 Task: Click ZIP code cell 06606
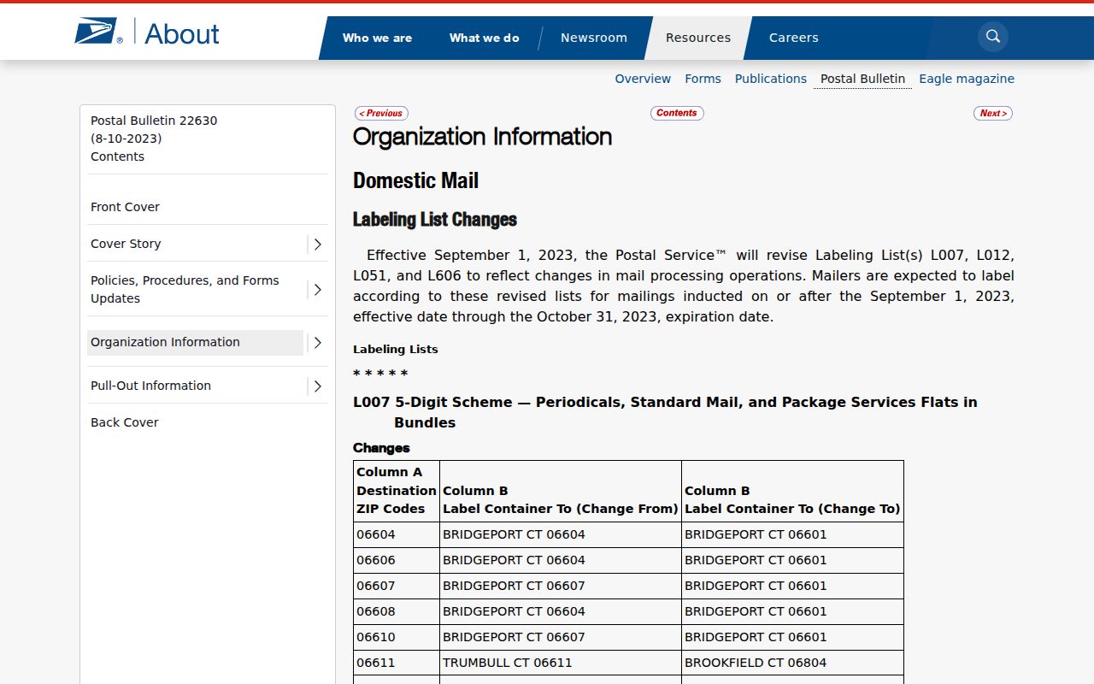(397, 561)
